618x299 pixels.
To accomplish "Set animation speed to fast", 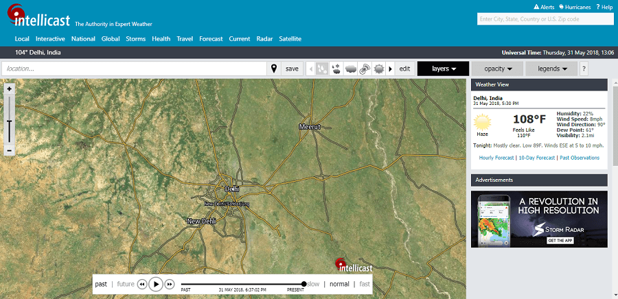I will pos(365,284).
